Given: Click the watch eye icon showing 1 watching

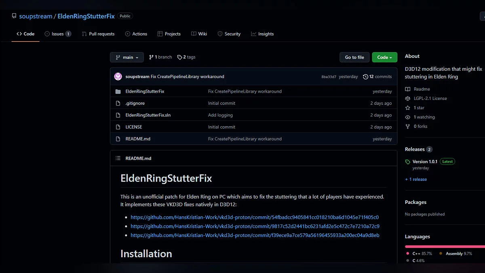Looking at the screenshot, I should [408, 117].
